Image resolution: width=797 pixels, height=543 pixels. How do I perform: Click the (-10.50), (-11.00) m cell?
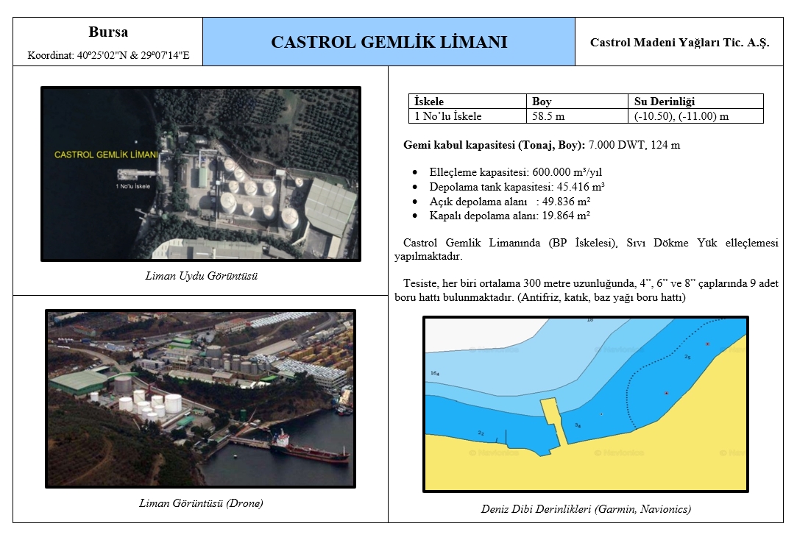click(696, 116)
